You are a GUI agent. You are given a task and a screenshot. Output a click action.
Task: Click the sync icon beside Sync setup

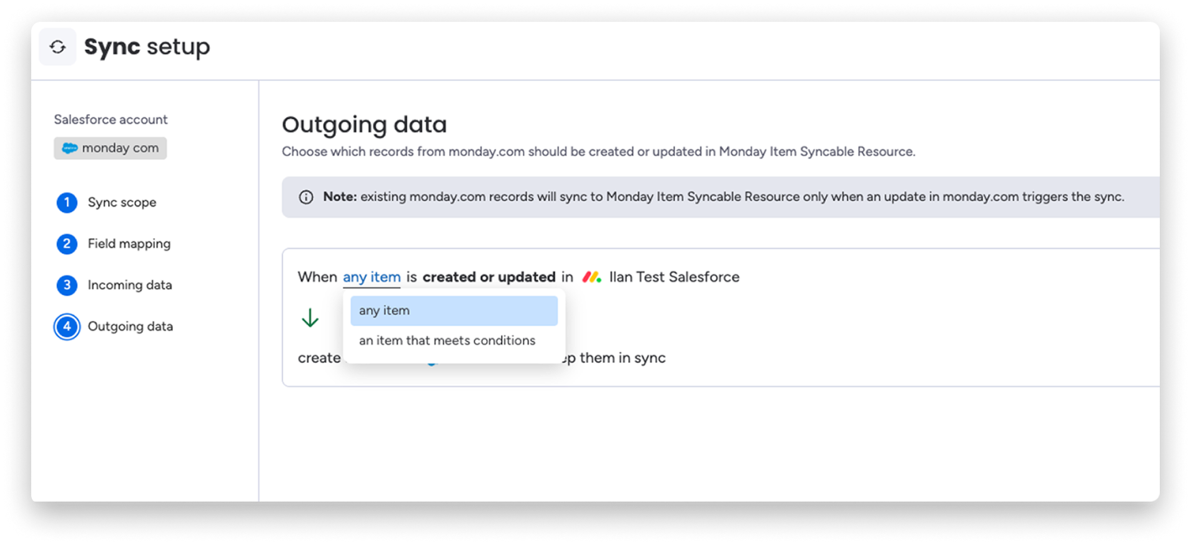(57, 47)
